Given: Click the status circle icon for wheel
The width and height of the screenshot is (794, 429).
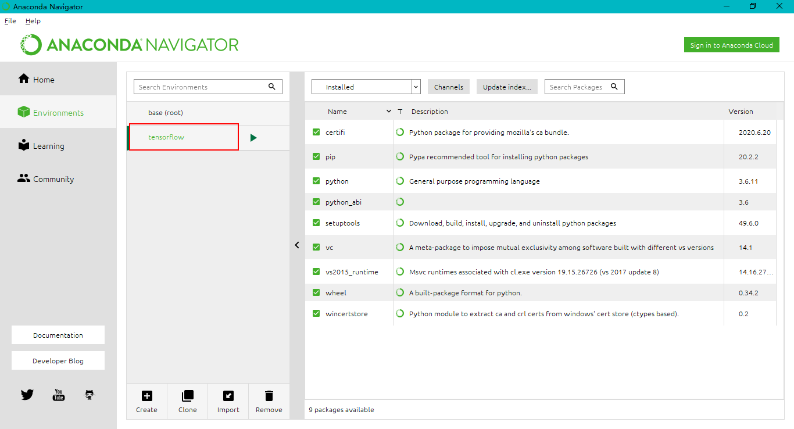Looking at the screenshot, I should coord(400,292).
